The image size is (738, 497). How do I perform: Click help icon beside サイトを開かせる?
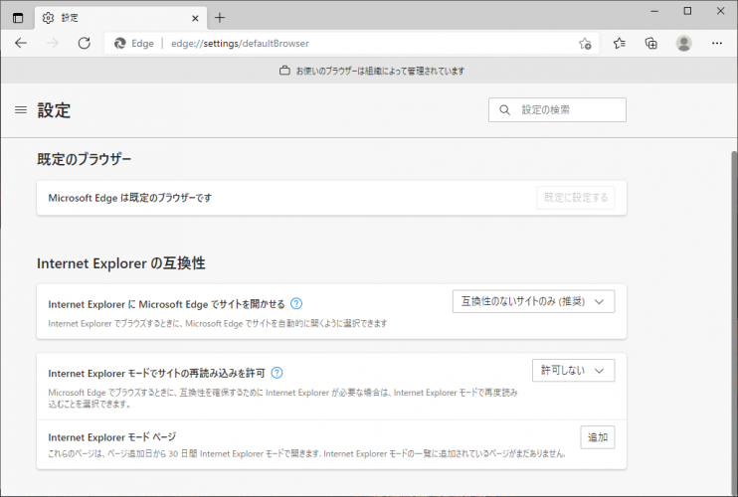[296, 304]
